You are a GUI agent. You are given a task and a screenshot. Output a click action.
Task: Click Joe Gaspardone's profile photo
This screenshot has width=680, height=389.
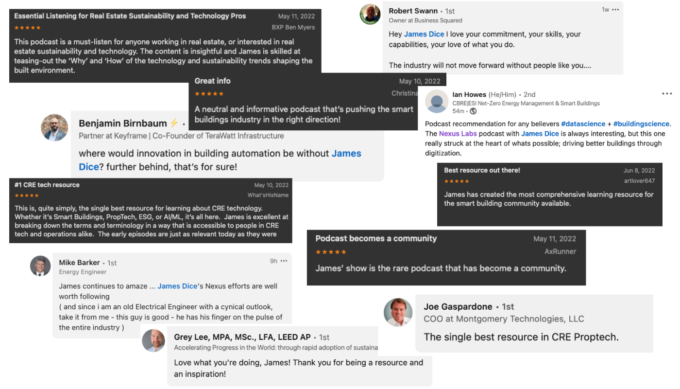(398, 312)
